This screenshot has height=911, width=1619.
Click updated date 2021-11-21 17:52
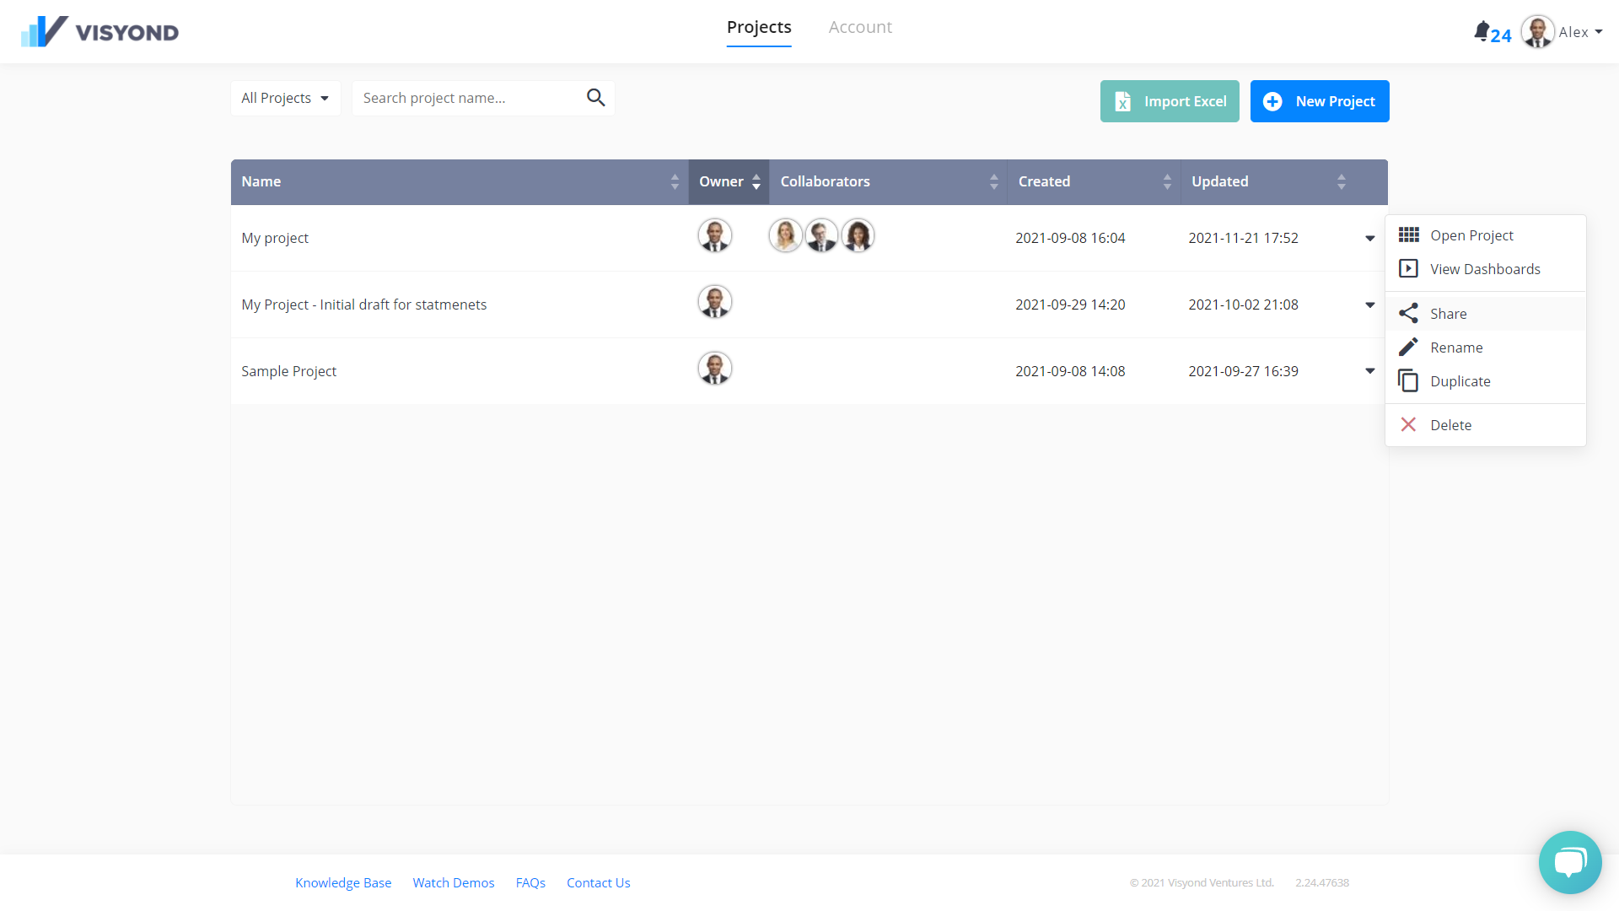point(1244,238)
